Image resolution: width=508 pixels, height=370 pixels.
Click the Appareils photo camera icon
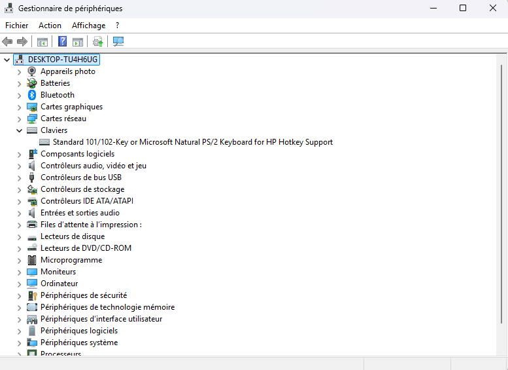[32, 71]
